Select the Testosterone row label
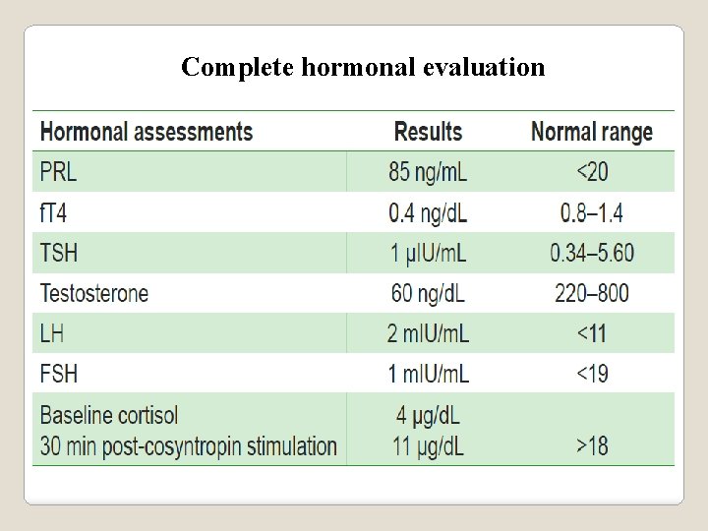This screenshot has width=708, height=531. [94, 293]
